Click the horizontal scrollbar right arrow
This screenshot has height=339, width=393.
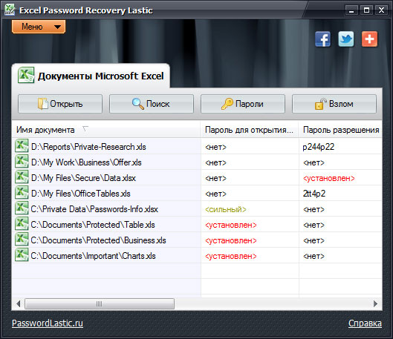(375, 303)
